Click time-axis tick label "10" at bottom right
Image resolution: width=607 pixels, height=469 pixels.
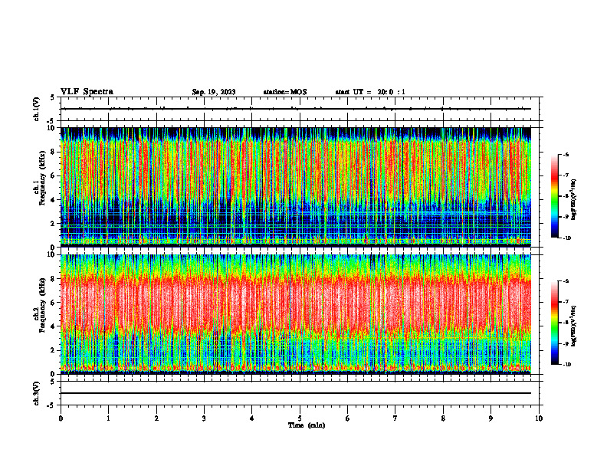pyautogui.click(x=539, y=418)
